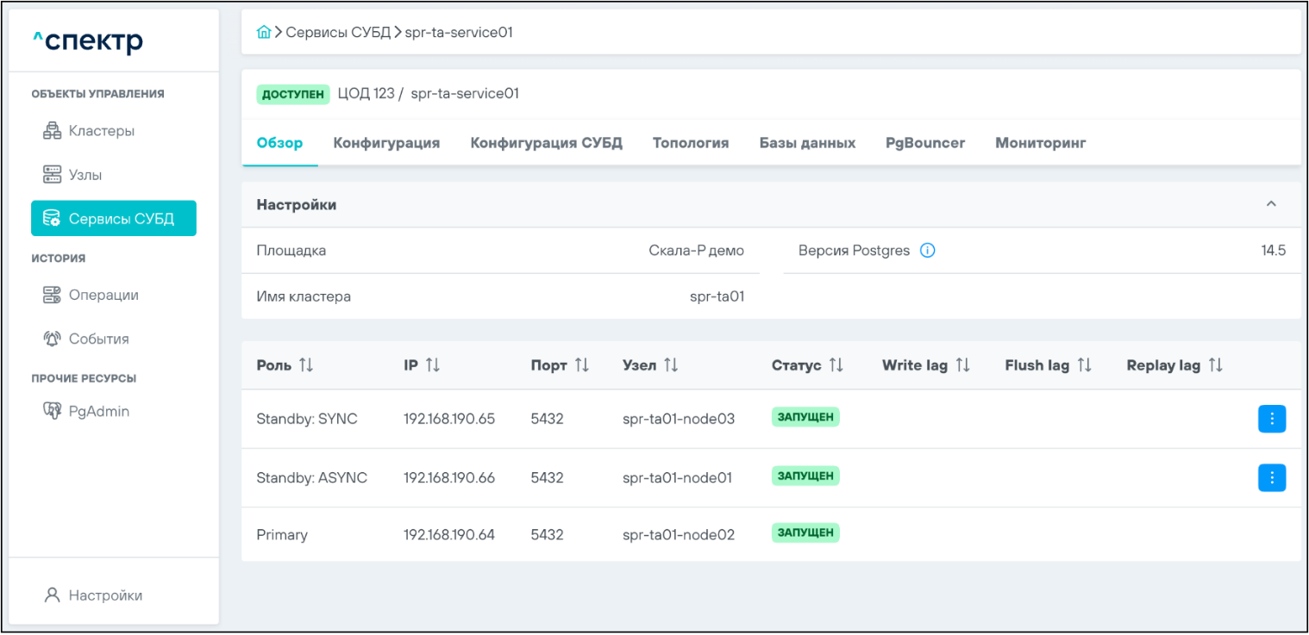Image resolution: width=1309 pixels, height=635 pixels.
Task: Click the Postgres version info icon
Action: 927,251
